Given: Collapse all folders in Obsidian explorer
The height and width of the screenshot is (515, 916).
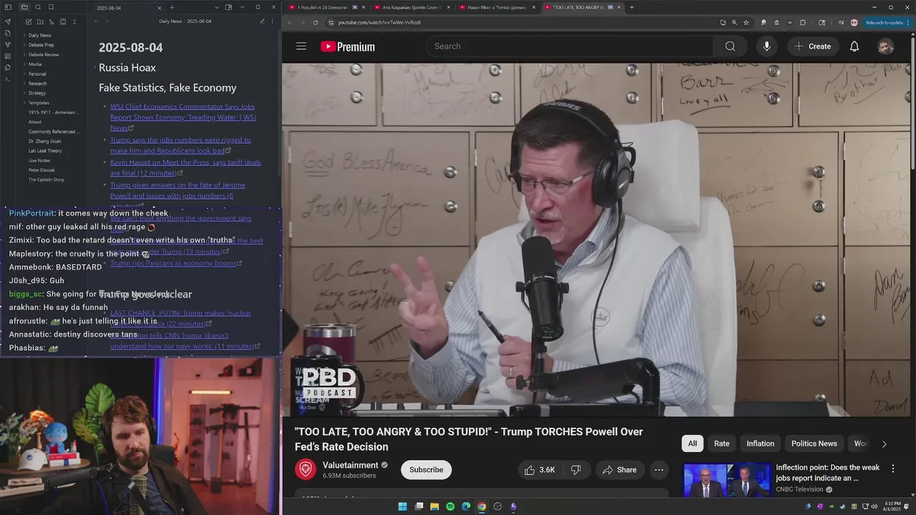Looking at the screenshot, I should click(74, 21).
